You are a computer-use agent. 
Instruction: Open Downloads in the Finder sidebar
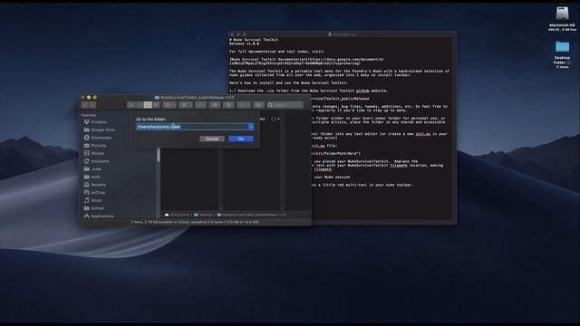pos(98,138)
